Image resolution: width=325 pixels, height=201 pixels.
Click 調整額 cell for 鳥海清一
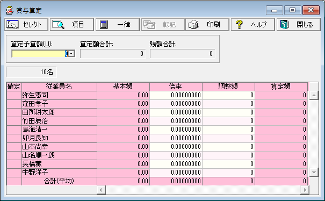[228, 130]
